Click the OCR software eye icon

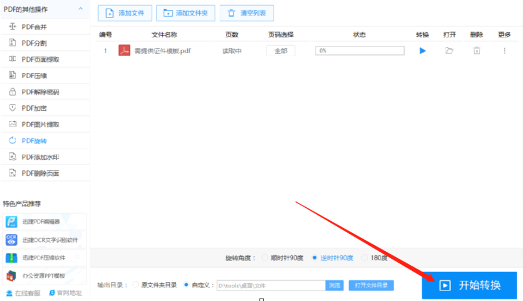[x=12, y=240]
